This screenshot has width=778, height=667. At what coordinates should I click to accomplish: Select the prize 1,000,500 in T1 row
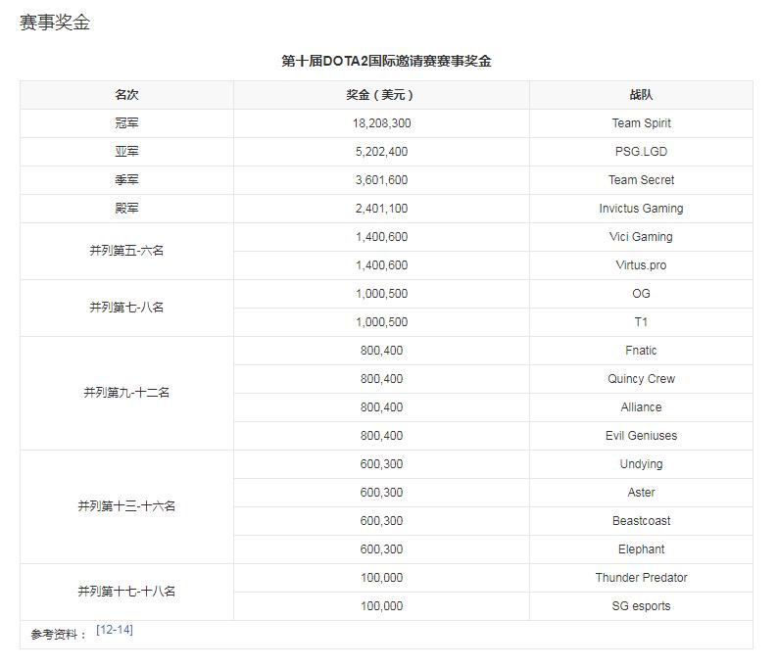point(381,322)
